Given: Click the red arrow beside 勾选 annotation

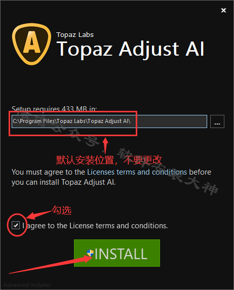Looking at the screenshot, I should 39,215.
